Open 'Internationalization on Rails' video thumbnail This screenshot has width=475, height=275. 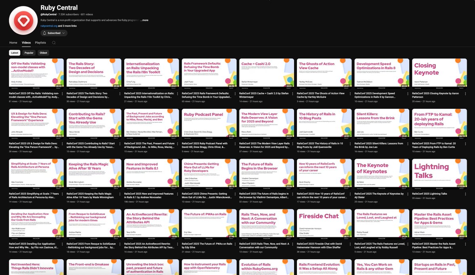pyautogui.click(x=152, y=74)
